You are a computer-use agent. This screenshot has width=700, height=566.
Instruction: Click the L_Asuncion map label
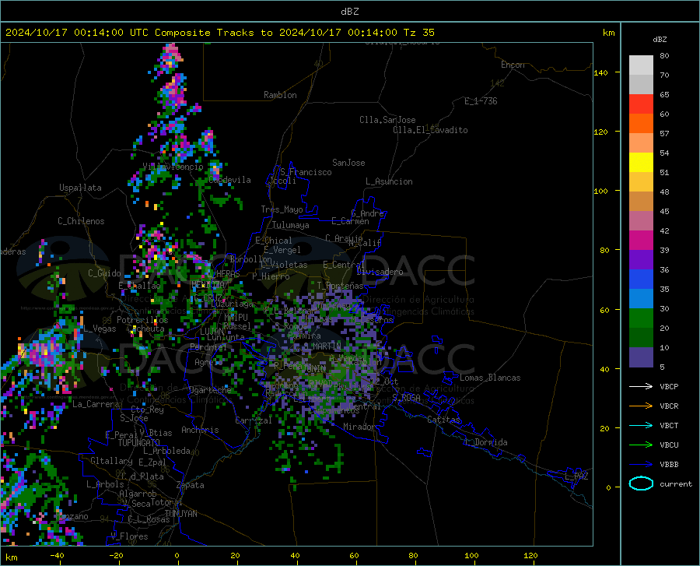click(389, 181)
